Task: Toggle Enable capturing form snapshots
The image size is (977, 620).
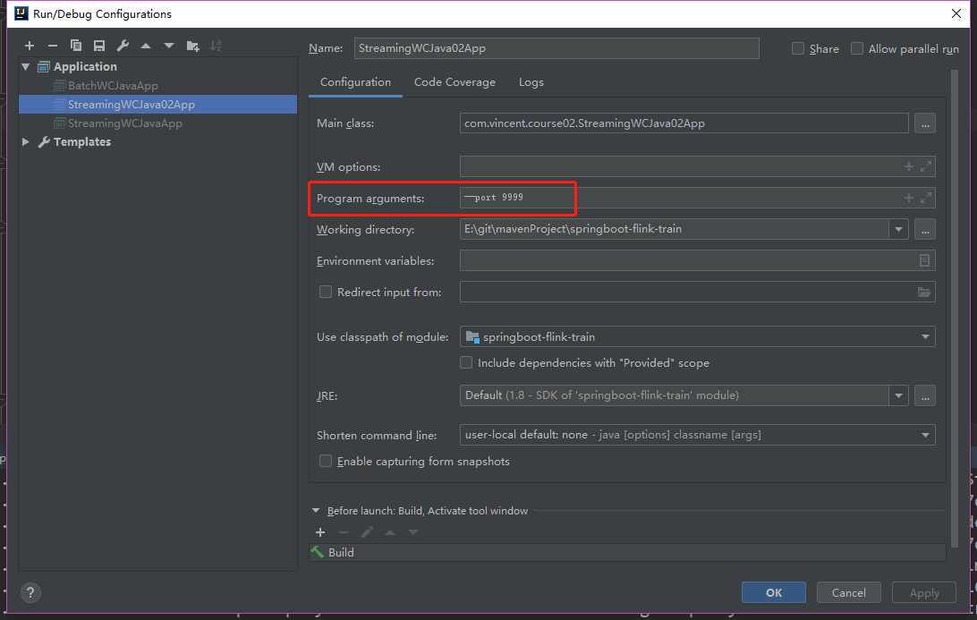Action: (x=326, y=461)
